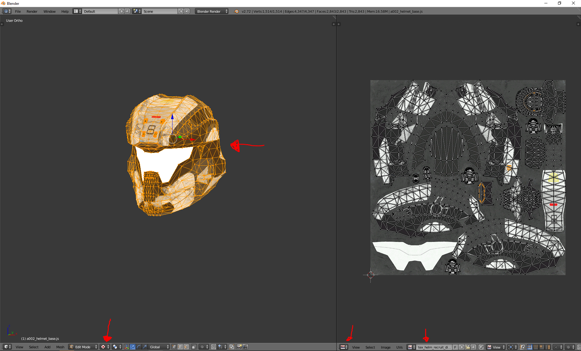Delete the Default screen layout
The width and height of the screenshot is (581, 351).
pyautogui.click(x=127, y=11)
